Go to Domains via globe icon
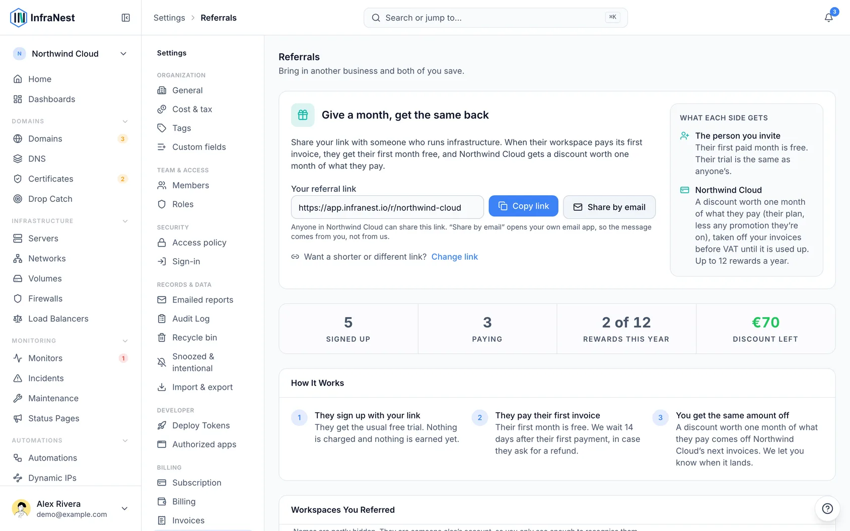This screenshot has height=531, width=850. 18,138
